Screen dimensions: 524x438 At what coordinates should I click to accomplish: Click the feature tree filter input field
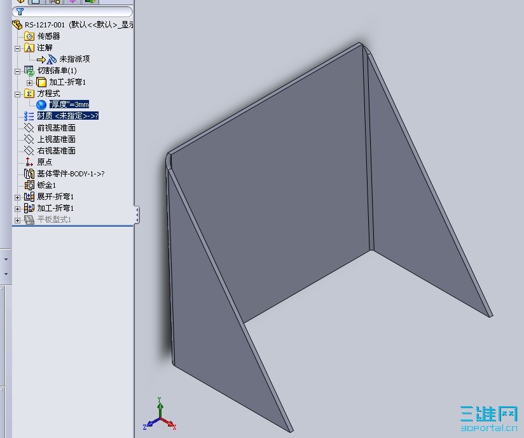[72, 12]
